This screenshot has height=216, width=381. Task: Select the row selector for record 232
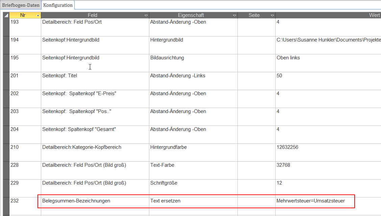point(6,206)
